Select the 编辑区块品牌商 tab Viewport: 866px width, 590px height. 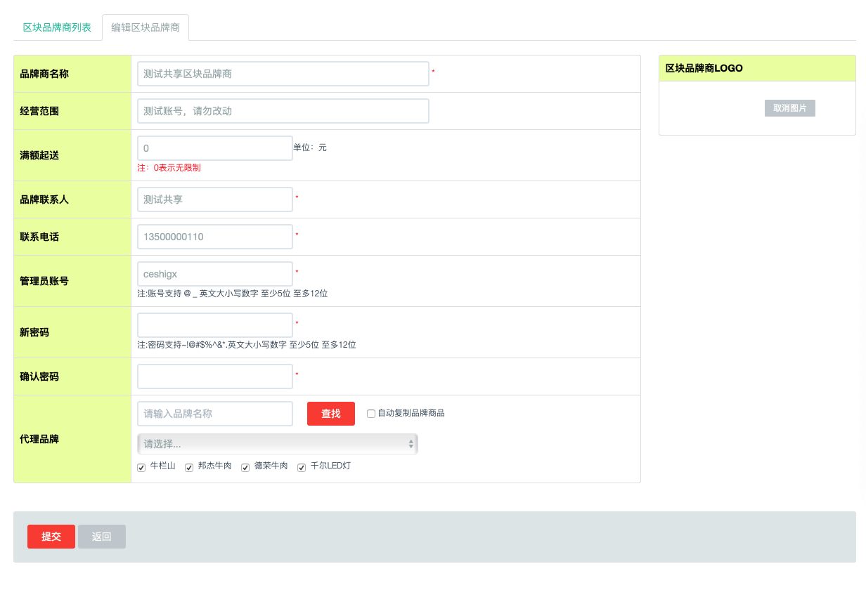[146, 27]
